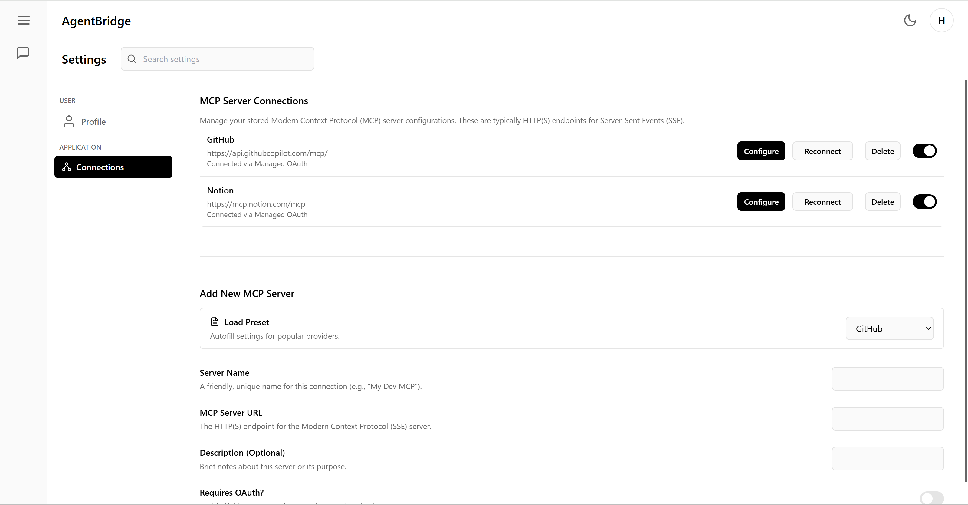The width and height of the screenshot is (968, 505).
Task: Click the magnifier icon in the search box
Action: 132,59
